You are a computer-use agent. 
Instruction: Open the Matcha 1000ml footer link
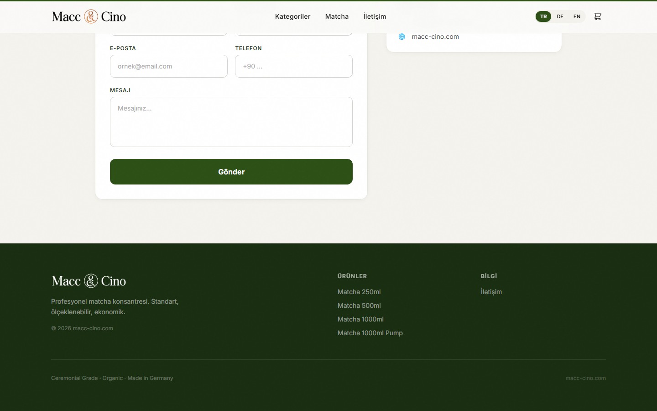point(360,319)
